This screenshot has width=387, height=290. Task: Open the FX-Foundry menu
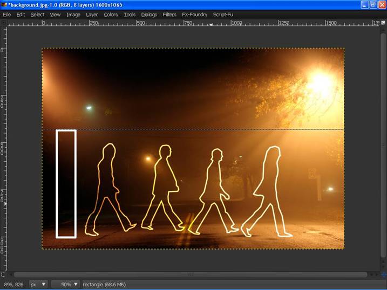pos(194,15)
